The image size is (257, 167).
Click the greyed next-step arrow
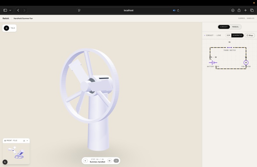(116, 161)
